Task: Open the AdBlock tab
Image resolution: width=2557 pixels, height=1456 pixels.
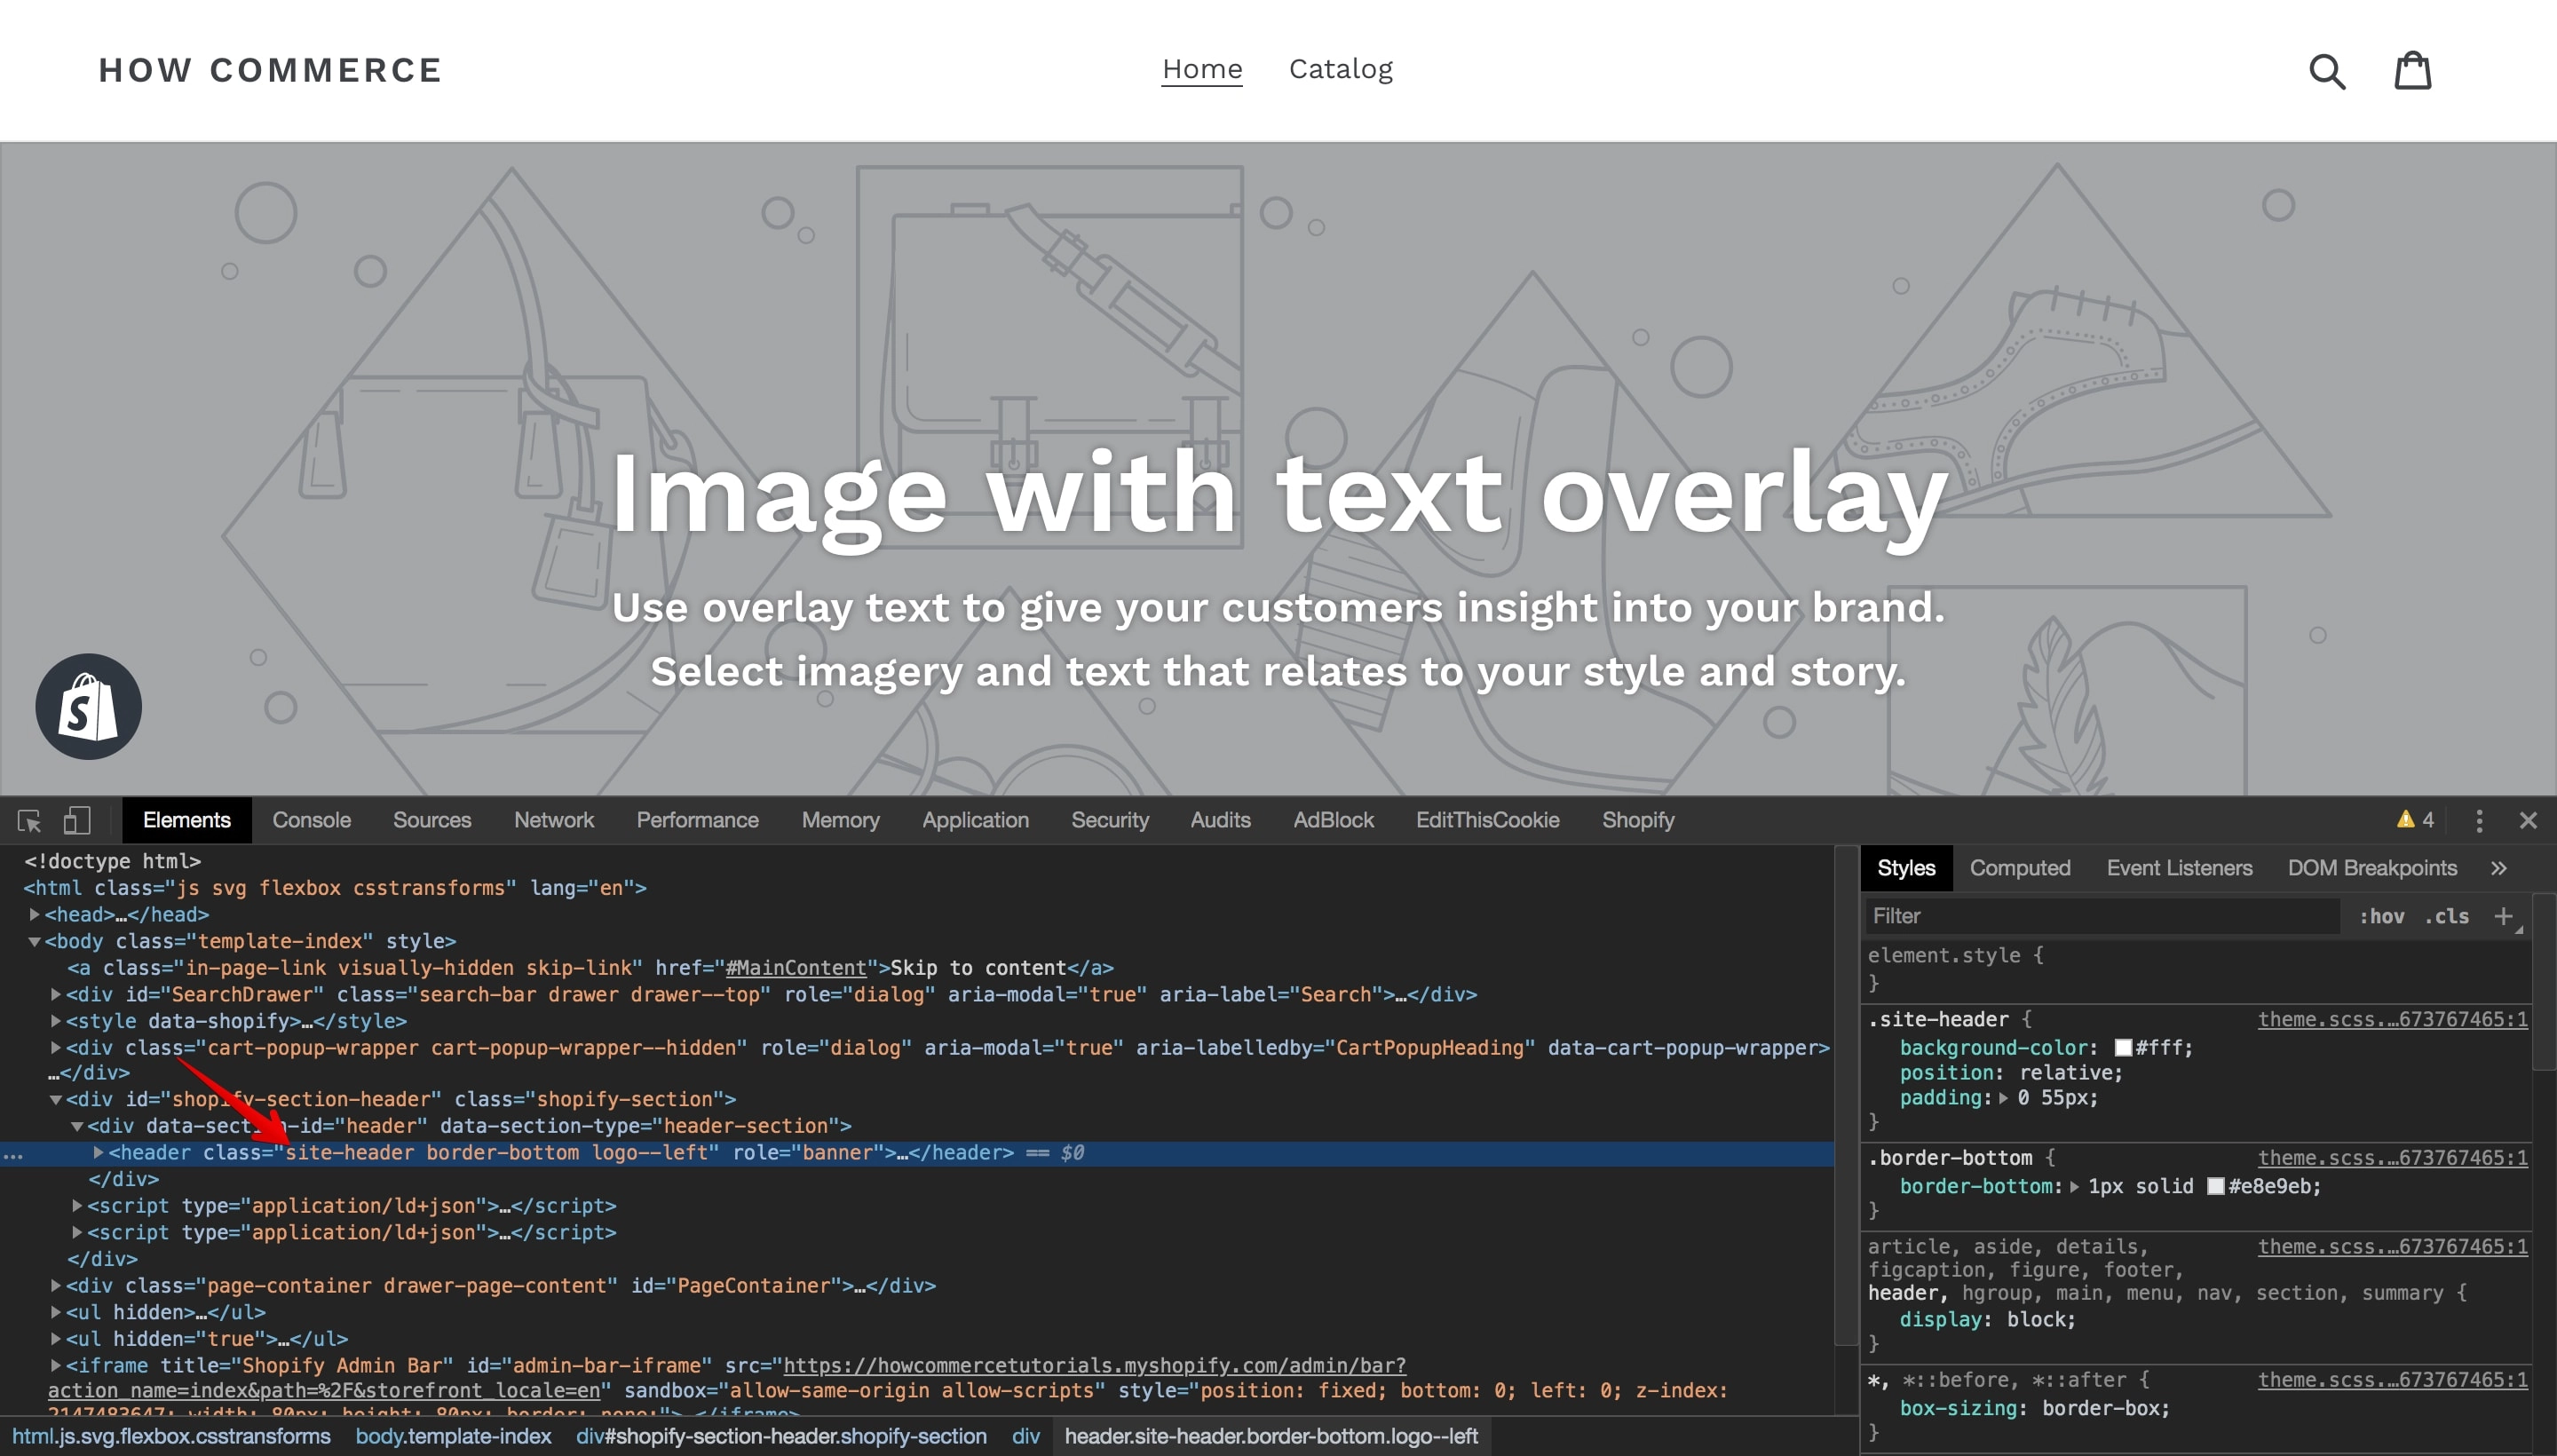Action: click(1334, 820)
